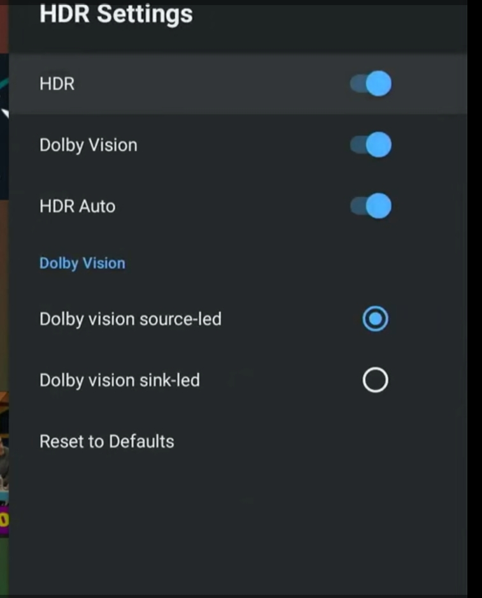Click the HDR Auto label text
The height and width of the screenshot is (598, 482).
point(77,207)
